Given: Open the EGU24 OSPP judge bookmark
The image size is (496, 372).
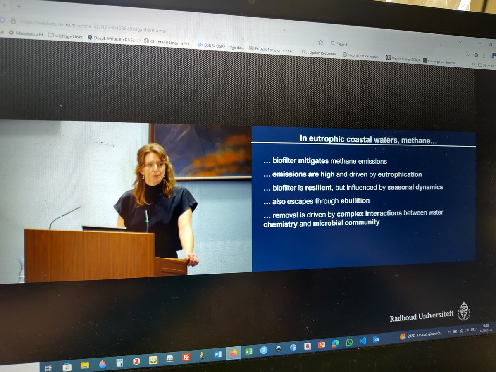Looking at the screenshot, I should tap(221, 46).
